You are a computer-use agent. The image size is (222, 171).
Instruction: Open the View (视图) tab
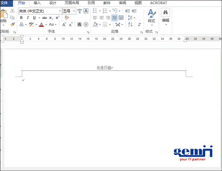[x=138, y=3]
